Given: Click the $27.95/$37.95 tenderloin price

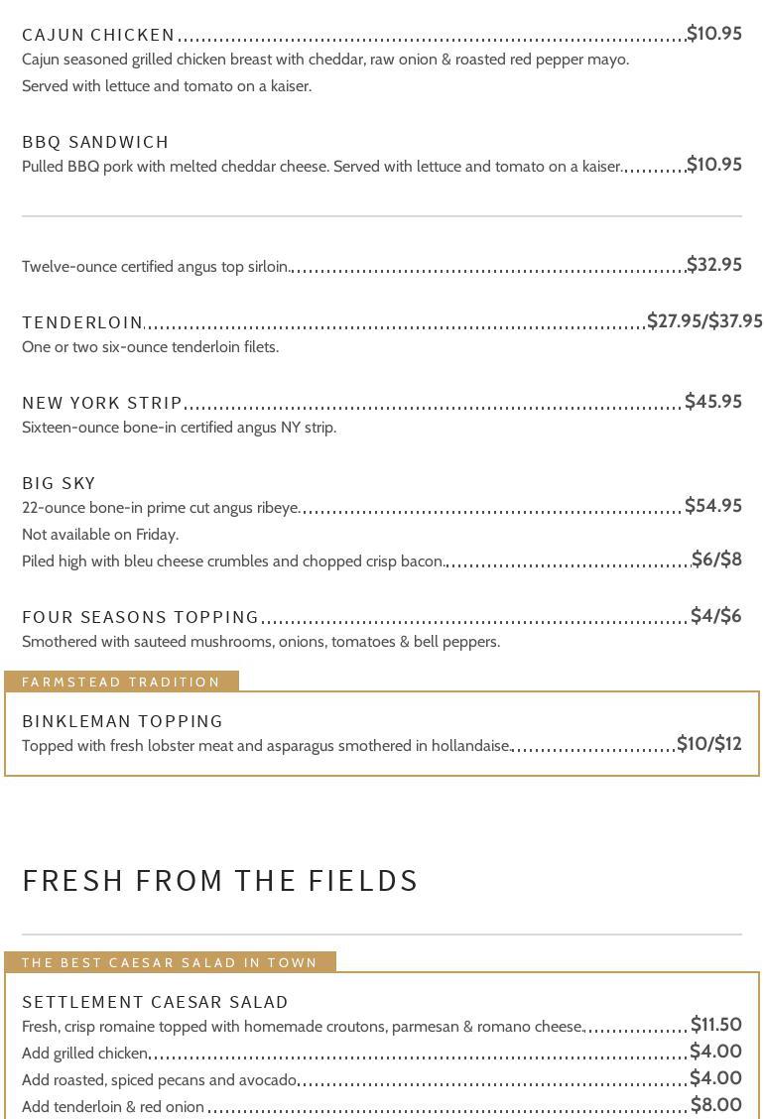Looking at the screenshot, I should (x=703, y=321).
